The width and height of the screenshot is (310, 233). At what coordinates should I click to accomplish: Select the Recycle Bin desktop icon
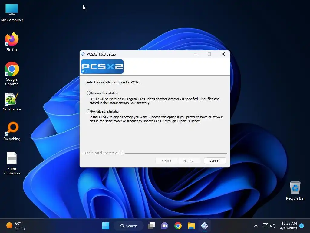(295, 191)
